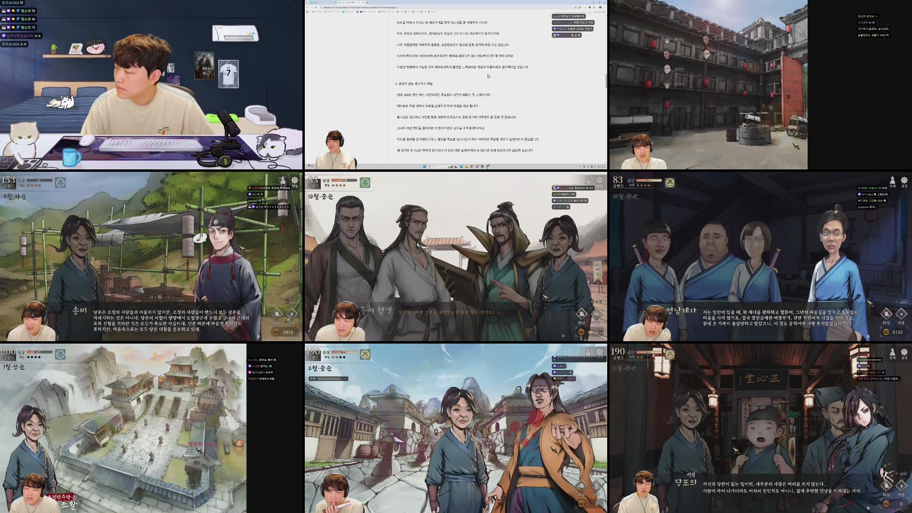Image resolution: width=912 pixels, height=513 pixels.
Task: Click the article page's vertical scrollbar thumb
Action: (606, 81)
